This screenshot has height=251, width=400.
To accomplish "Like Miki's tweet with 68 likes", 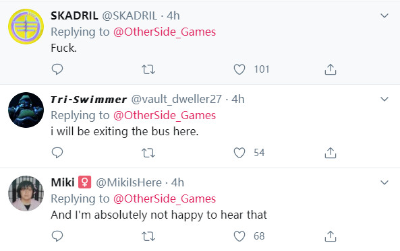I will 239,236.
